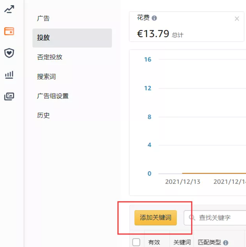Click the 16 axis label on chart
The image size is (246, 247).
tap(148, 59)
